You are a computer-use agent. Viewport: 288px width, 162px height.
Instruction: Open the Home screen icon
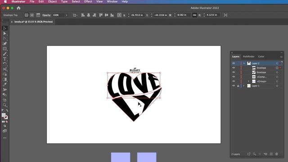click(18, 8)
